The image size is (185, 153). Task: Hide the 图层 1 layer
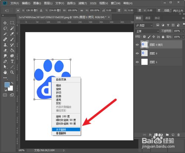coord(137,62)
